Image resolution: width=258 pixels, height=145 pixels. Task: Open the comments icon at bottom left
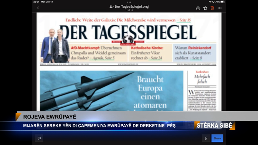click(39, 138)
